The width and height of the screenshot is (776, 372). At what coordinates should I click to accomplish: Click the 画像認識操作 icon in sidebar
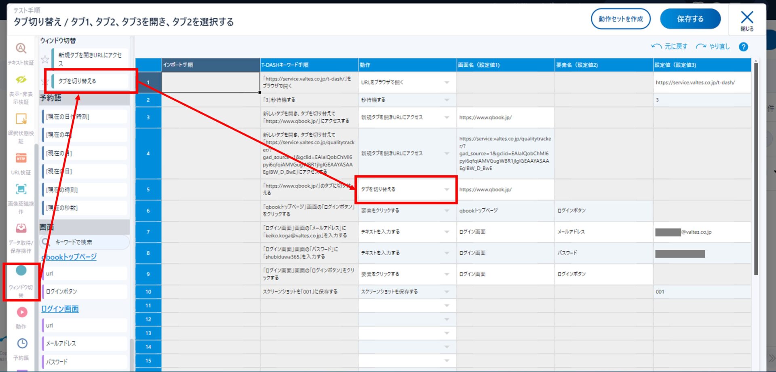(x=21, y=189)
